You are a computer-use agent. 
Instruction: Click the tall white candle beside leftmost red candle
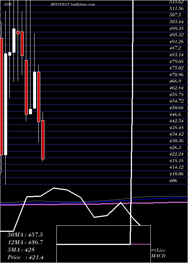coord(6,104)
